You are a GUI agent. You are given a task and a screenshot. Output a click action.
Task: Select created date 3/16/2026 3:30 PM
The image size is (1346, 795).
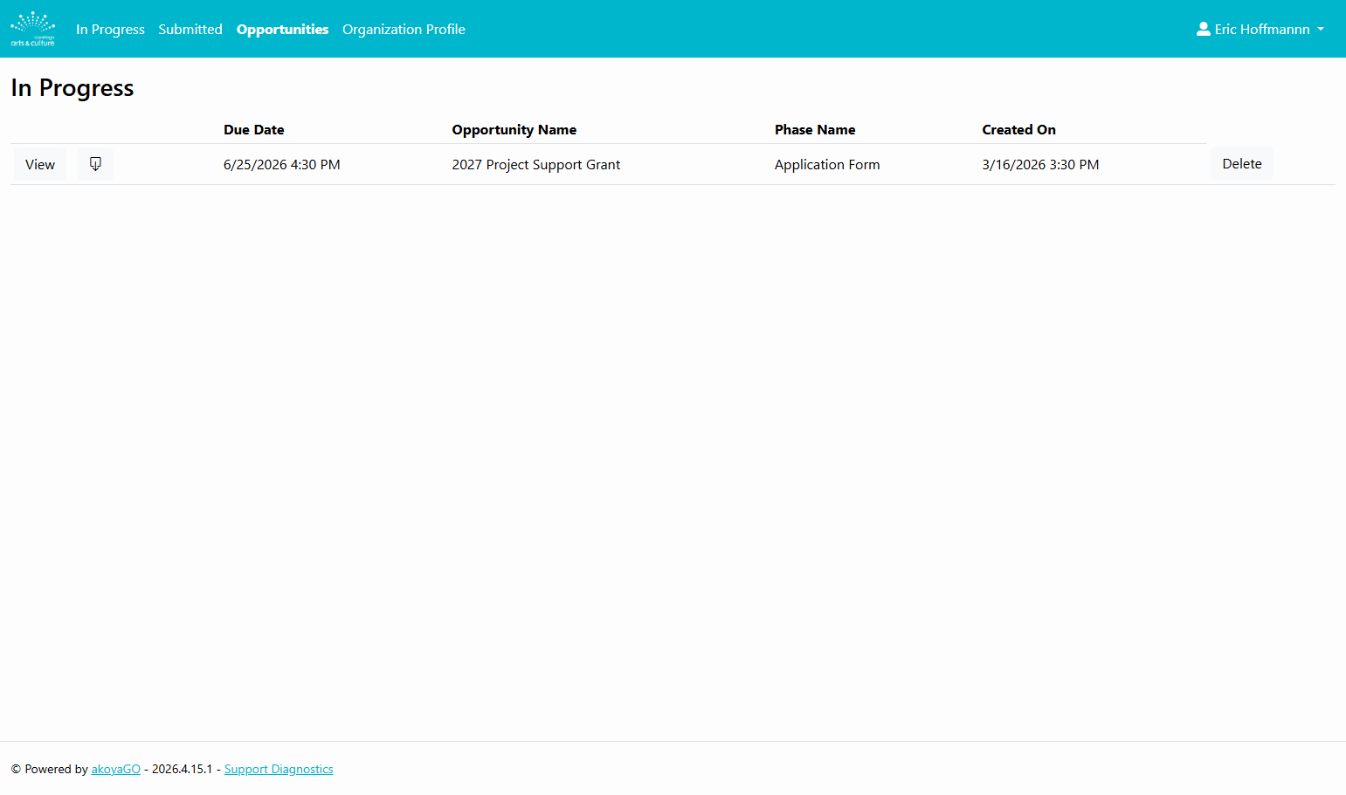(1040, 164)
